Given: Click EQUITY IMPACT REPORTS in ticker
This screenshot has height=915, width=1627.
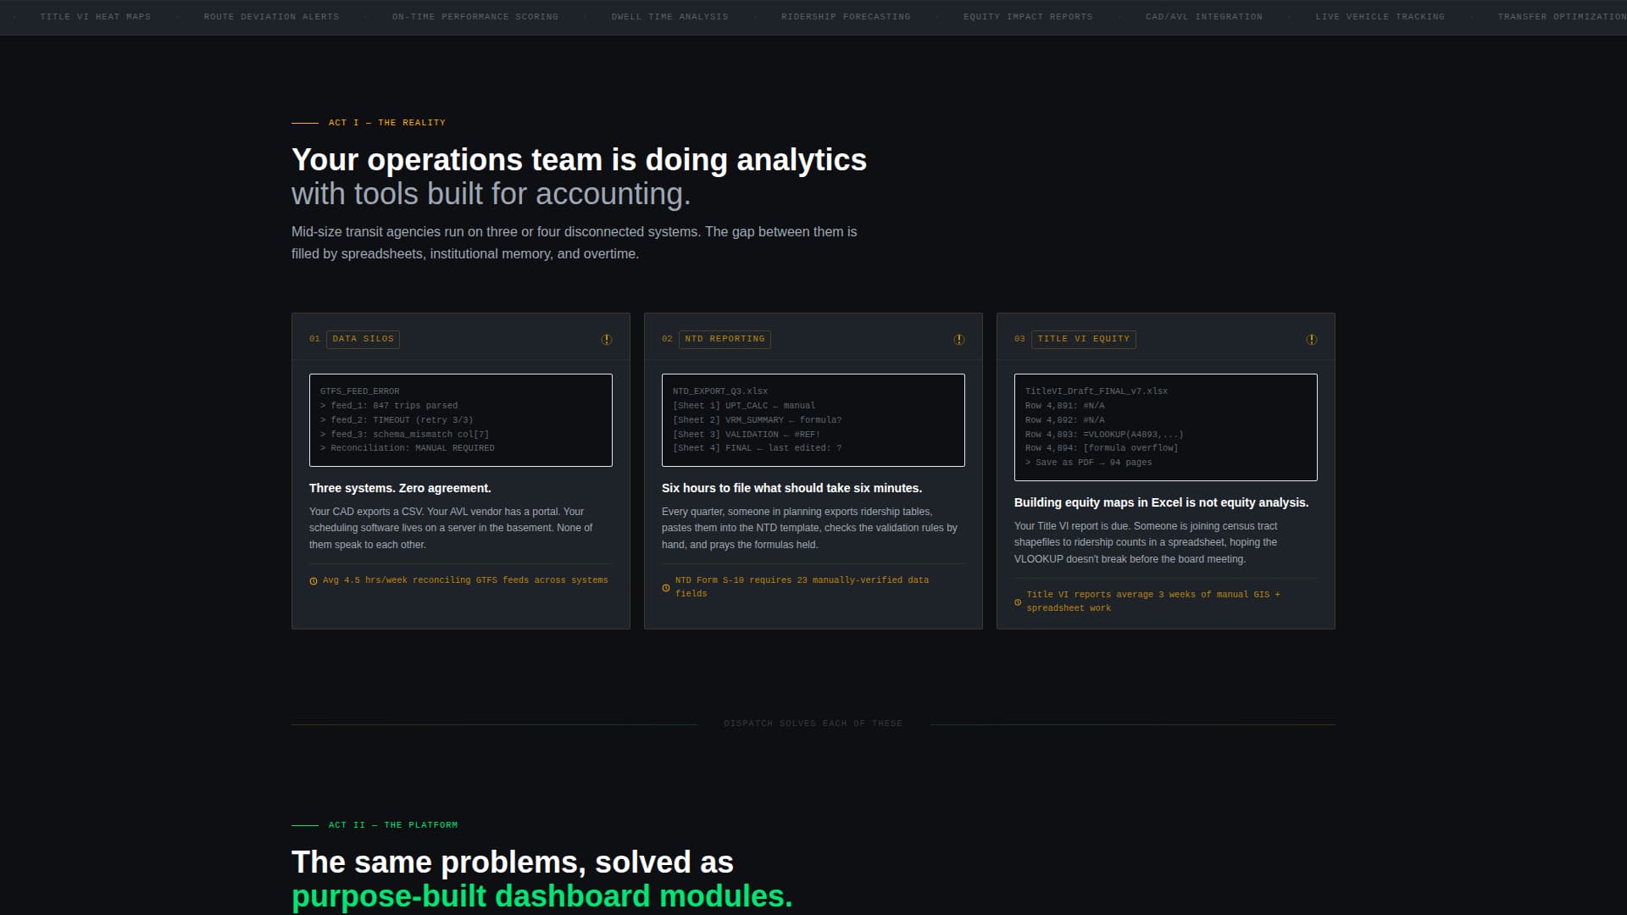Looking at the screenshot, I should (1028, 17).
